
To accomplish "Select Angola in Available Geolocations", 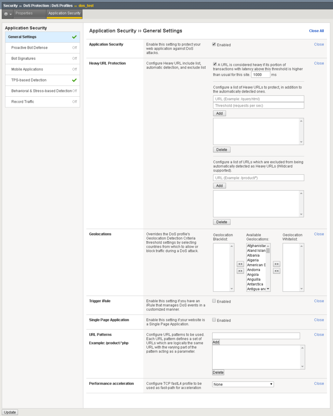I will [256, 275].
